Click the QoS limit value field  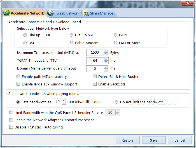[x=111, y=113]
